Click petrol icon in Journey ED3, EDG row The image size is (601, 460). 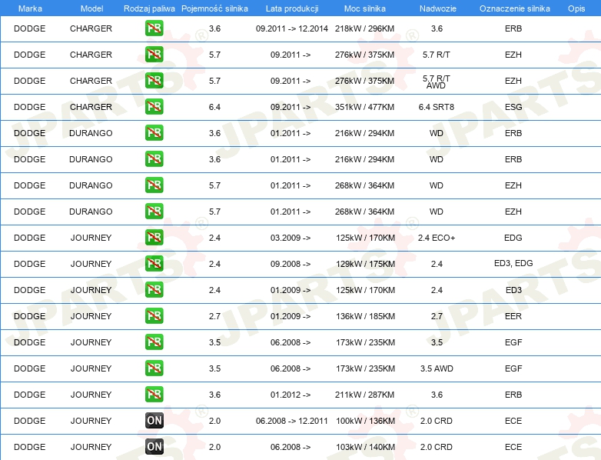coord(154,264)
